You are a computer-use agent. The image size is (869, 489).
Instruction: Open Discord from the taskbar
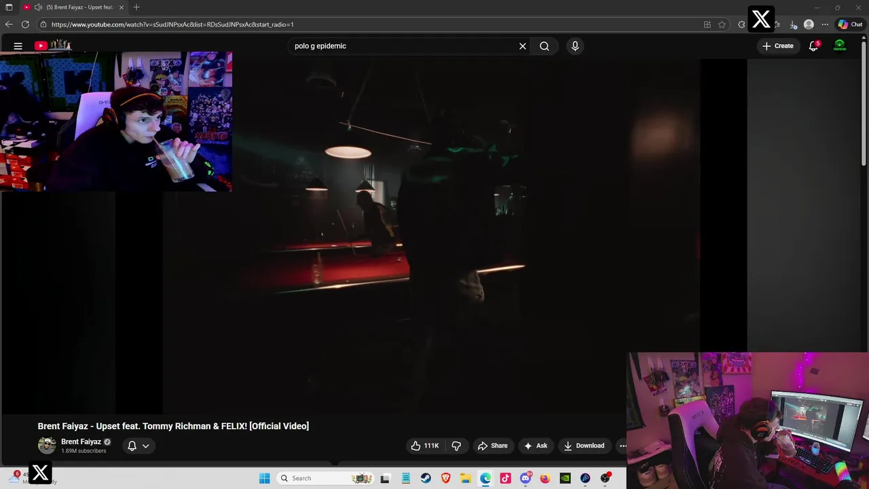coord(525,478)
